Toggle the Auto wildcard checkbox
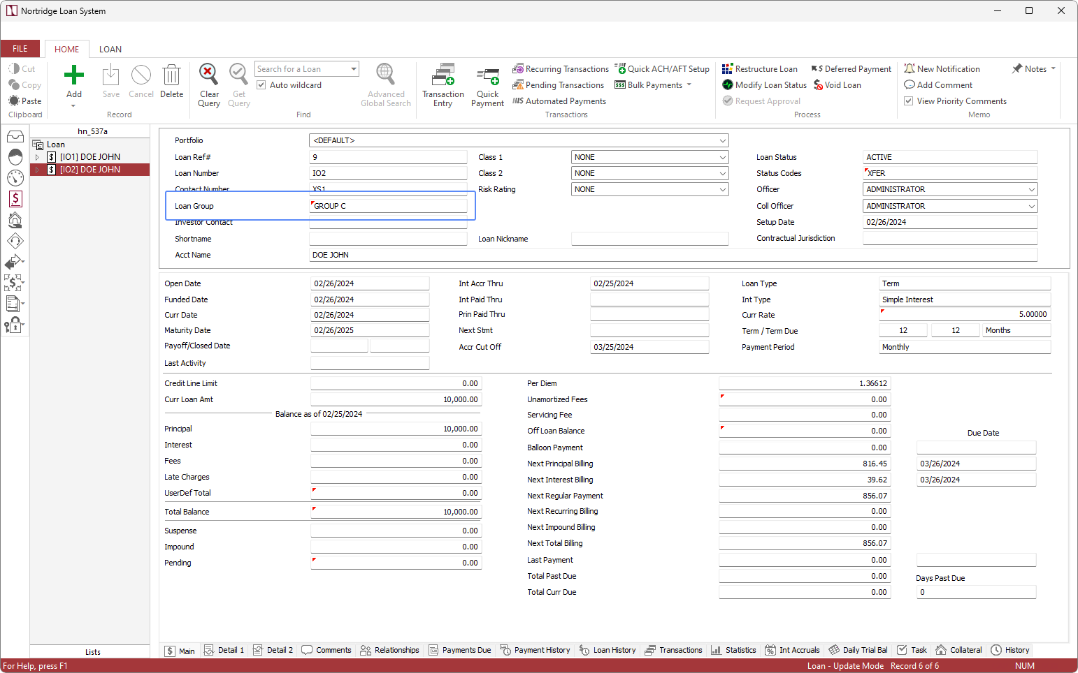The height and width of the screenshot is (673, 1078). click(261, 85)
